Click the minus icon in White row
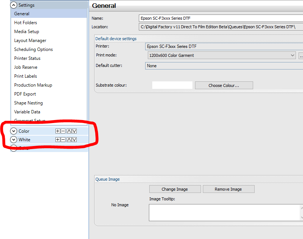This screenshot has height=239, width=303. pos(63,140)
